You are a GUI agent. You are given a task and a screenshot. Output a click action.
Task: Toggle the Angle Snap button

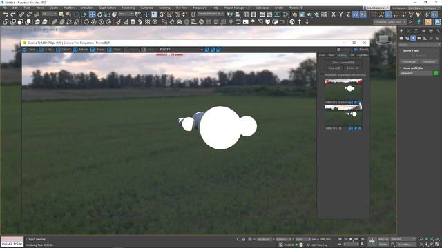170,14
